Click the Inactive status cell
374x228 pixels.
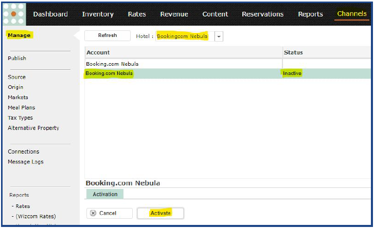[x=292, y=73]
